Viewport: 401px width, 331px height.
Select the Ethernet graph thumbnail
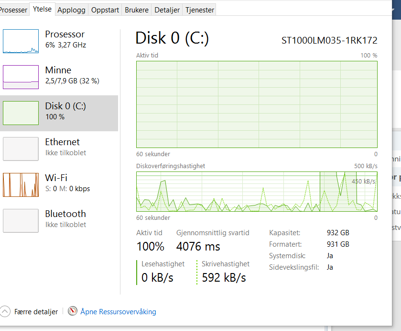click(21, 149)
